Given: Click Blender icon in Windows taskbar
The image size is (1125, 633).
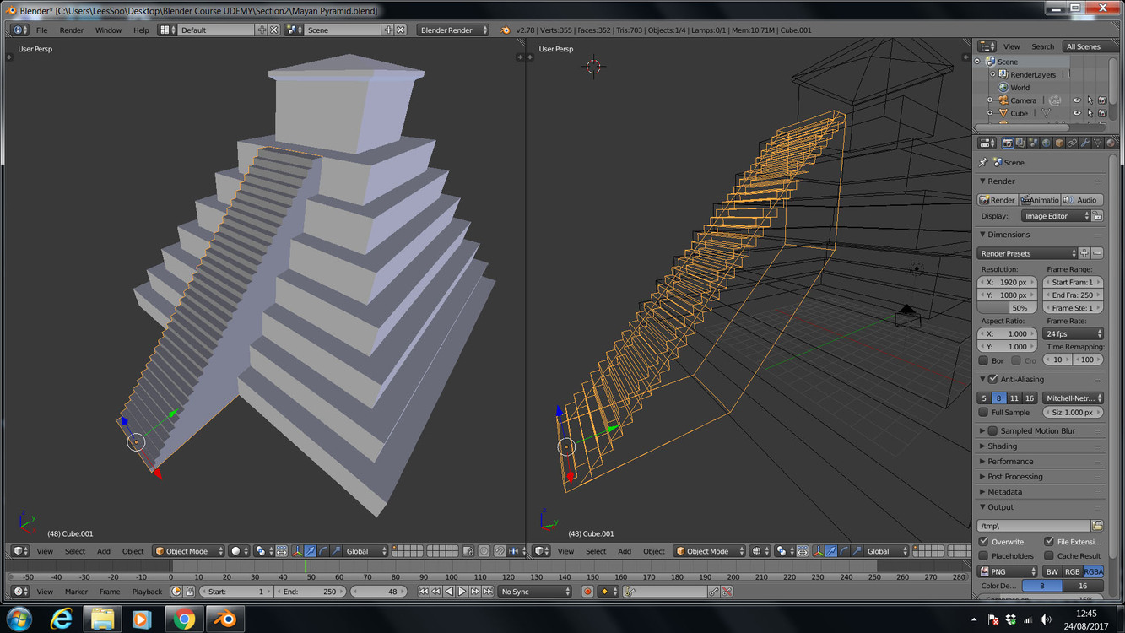Looking at the screenshot, I should click(x=224, y=619).
